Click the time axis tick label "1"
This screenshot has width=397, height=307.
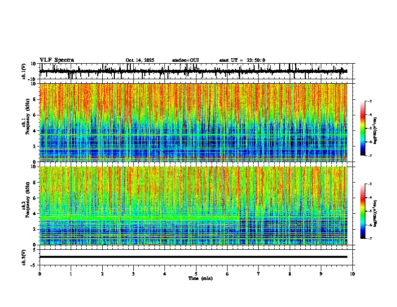71,273
